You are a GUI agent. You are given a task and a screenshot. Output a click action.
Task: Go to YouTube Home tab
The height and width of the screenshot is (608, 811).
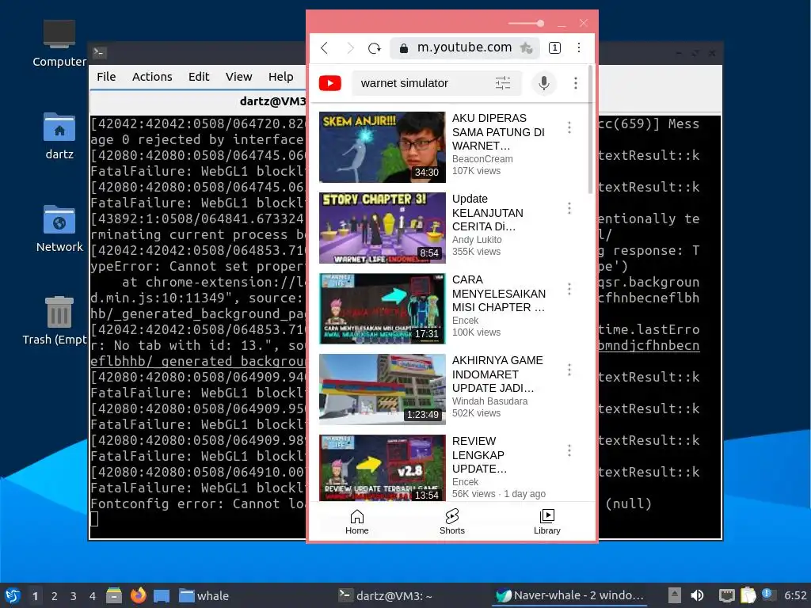[x=357, y=522]
